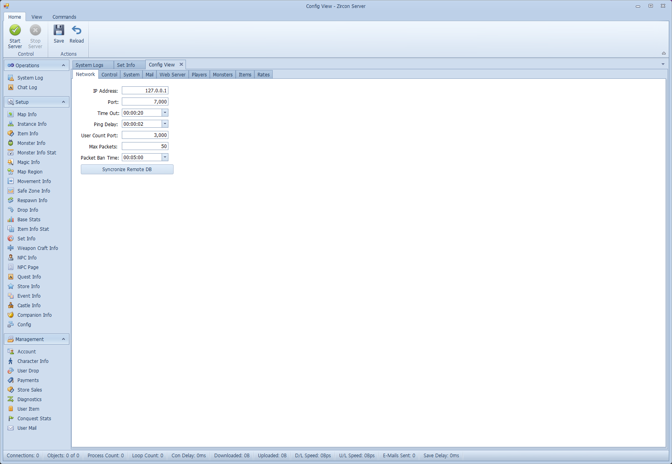Collapse the Operations panel group
This screenshot has width=672, height=464.
[x=63, y=65]
